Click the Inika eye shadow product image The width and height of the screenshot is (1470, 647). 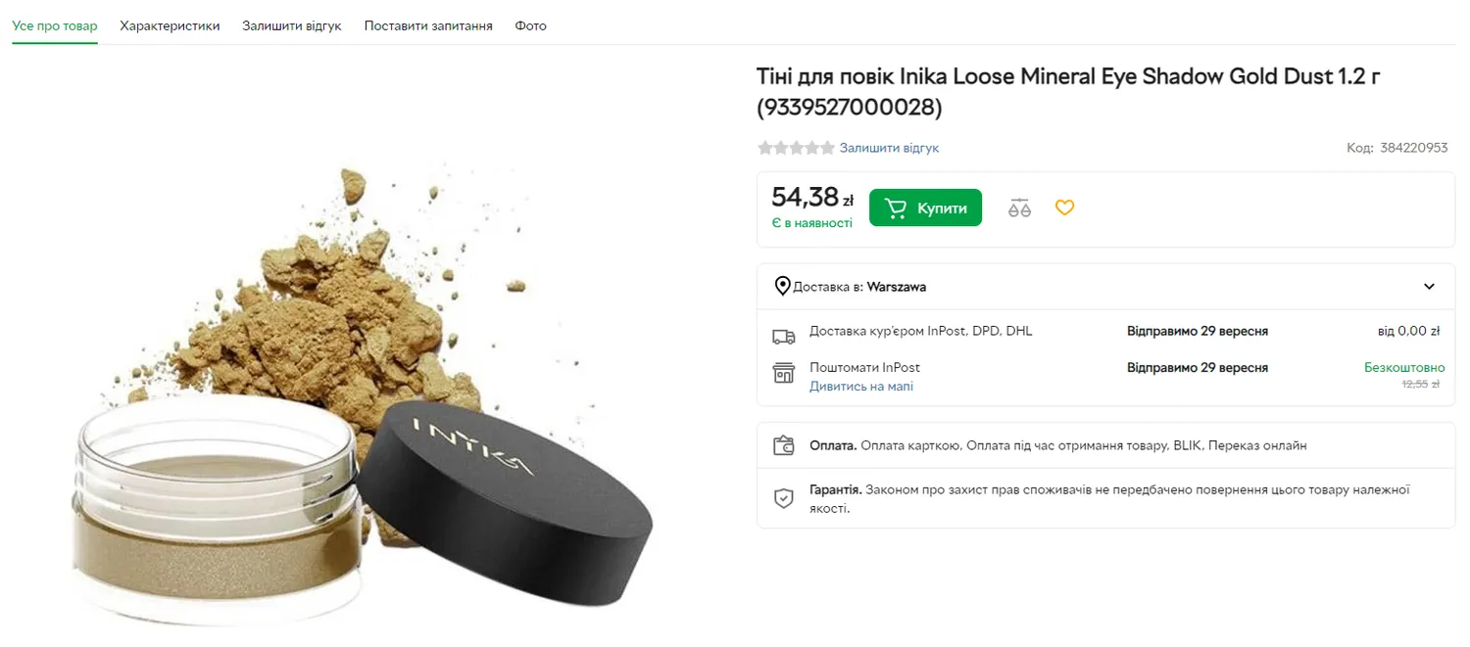[x=363, y=392]
